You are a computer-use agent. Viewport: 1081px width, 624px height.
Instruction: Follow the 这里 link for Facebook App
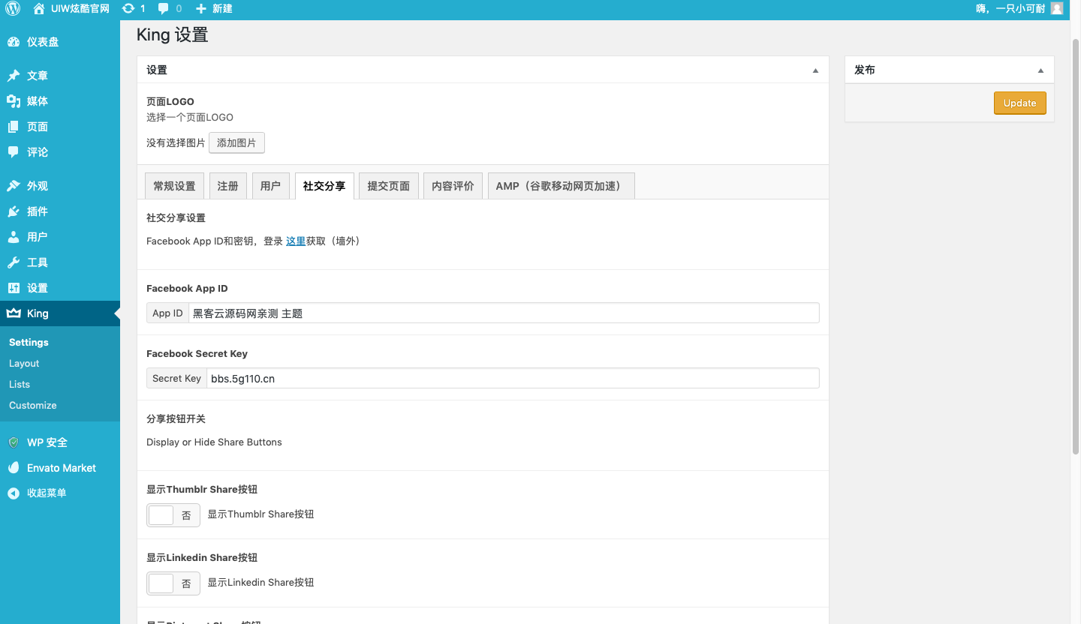[x=296, y=241]
